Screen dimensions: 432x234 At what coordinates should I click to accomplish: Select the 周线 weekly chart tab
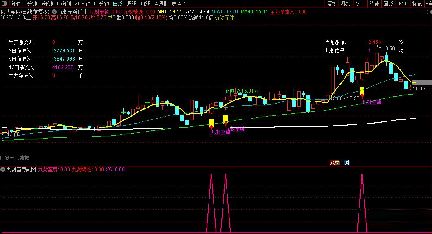(131, 4)
